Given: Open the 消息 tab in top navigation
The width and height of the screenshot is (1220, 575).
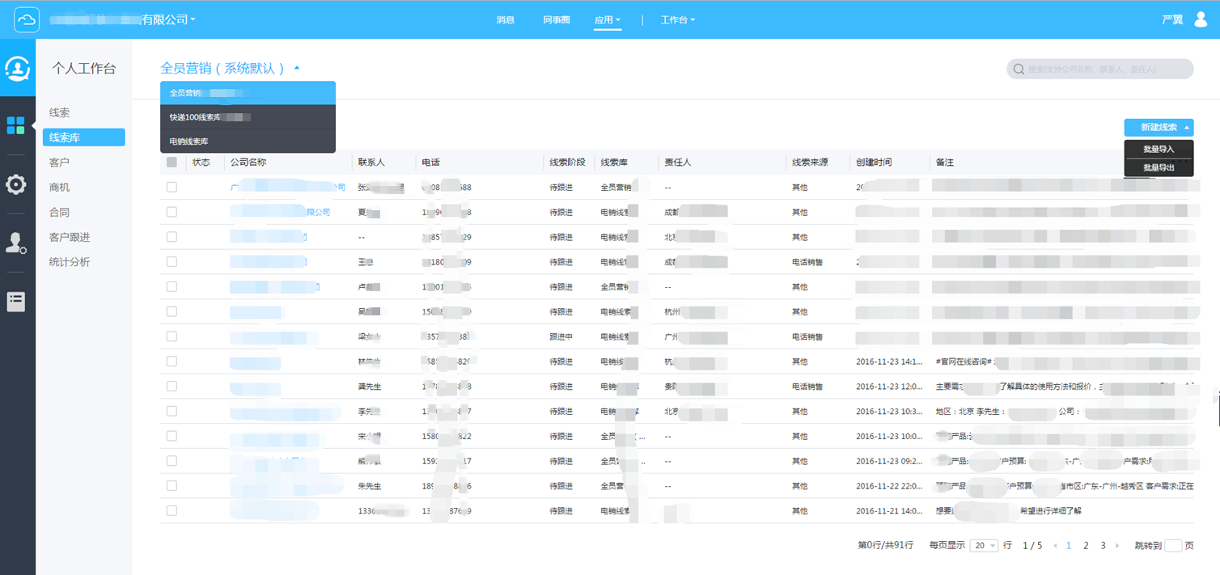Looking at the screenshot, I should pyautogui.click(x=505, y=20).
